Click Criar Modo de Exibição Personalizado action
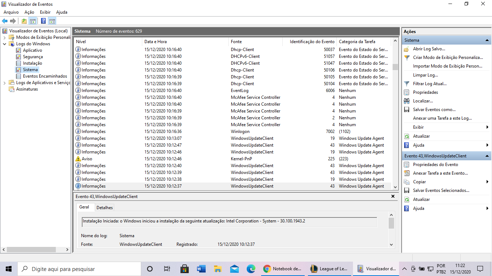The image size is (492, 276). coord(448,57)
